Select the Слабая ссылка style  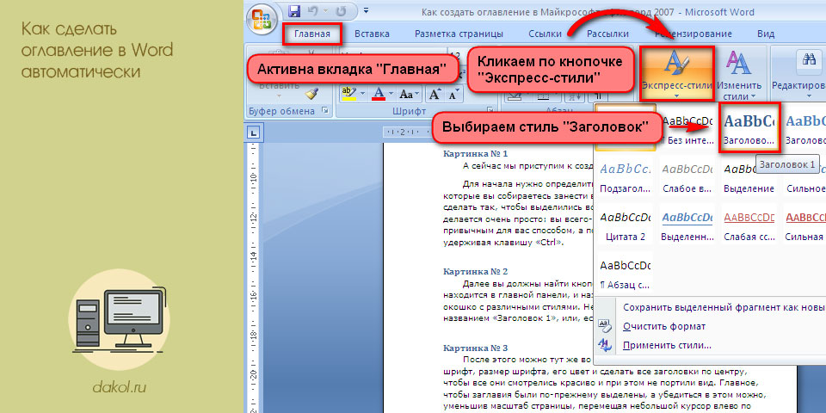(749, 225)
